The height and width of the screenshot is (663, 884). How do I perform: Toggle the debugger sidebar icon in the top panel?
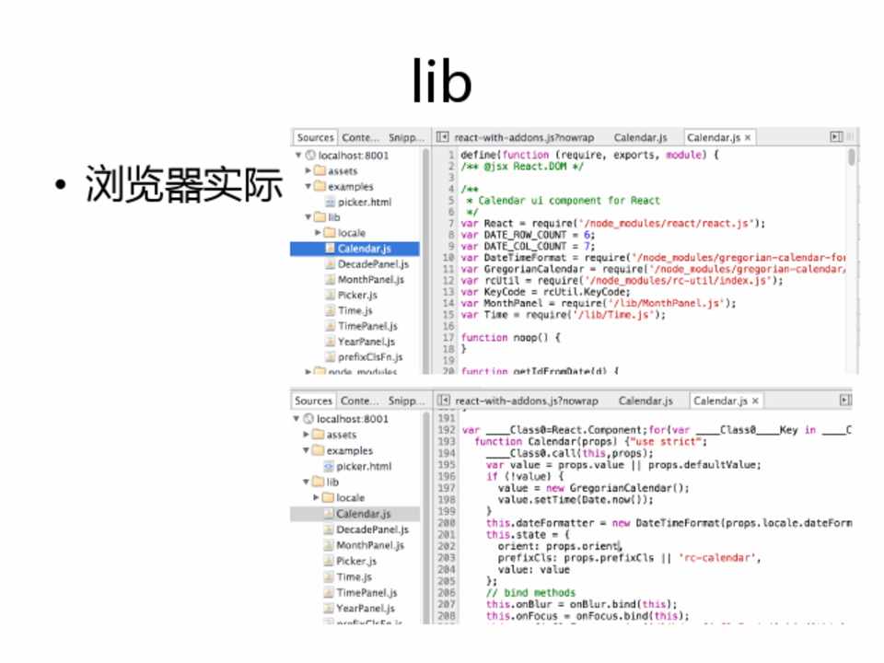coord(836,137)
